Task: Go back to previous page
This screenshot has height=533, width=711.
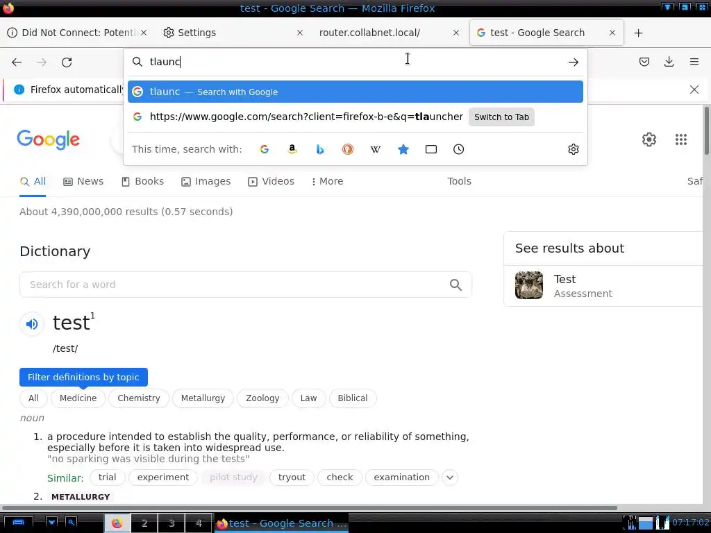Action: tap(17, 62)
